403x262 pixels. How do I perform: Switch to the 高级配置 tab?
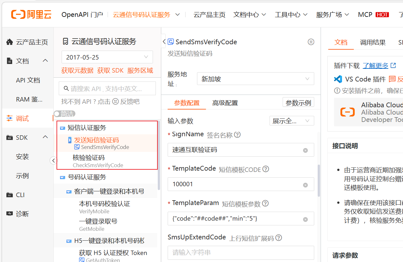pos(225,103)
